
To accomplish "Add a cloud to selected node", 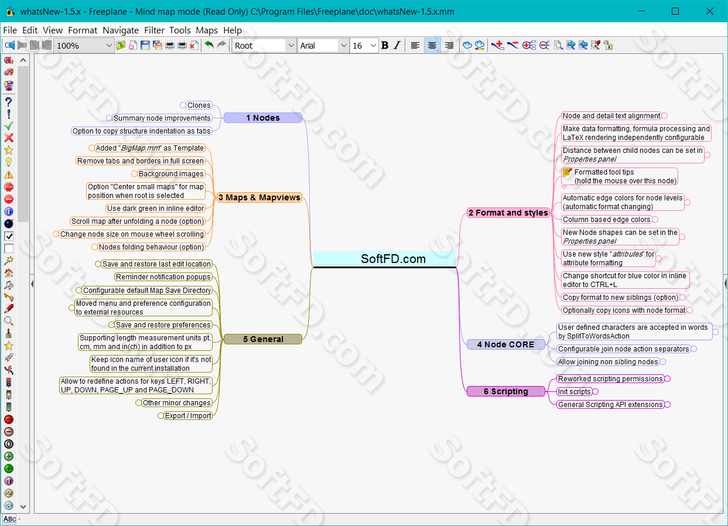I will (467, 45).
